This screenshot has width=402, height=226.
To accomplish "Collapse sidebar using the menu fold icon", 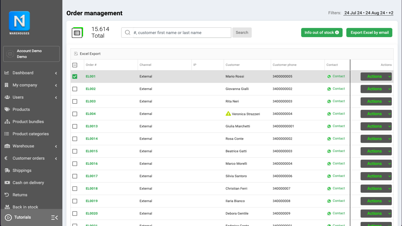I will coord(55,217).
